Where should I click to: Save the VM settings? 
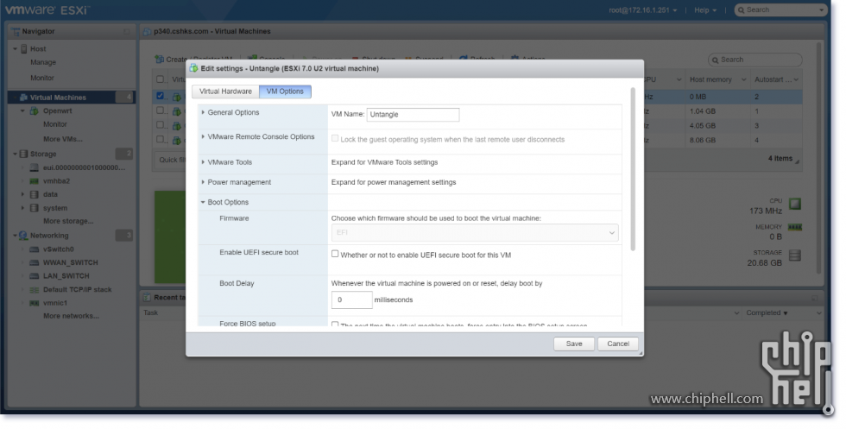tap(573, 344)
